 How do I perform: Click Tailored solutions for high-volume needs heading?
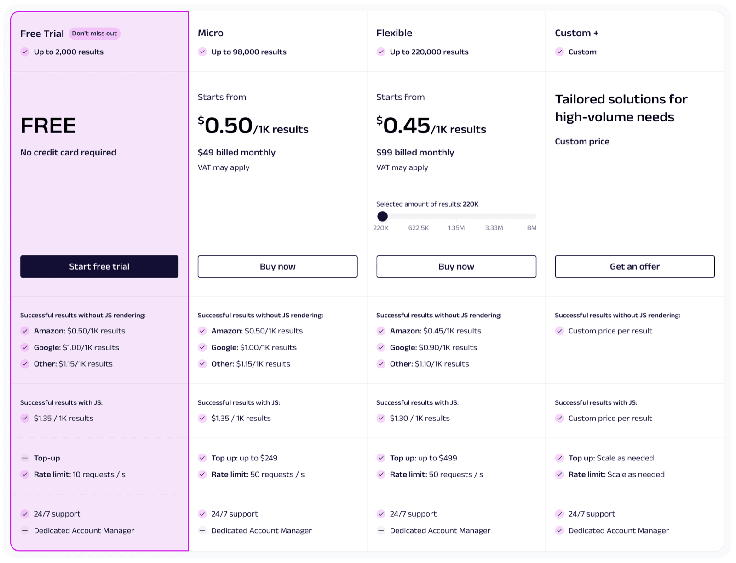coord(621,108)
